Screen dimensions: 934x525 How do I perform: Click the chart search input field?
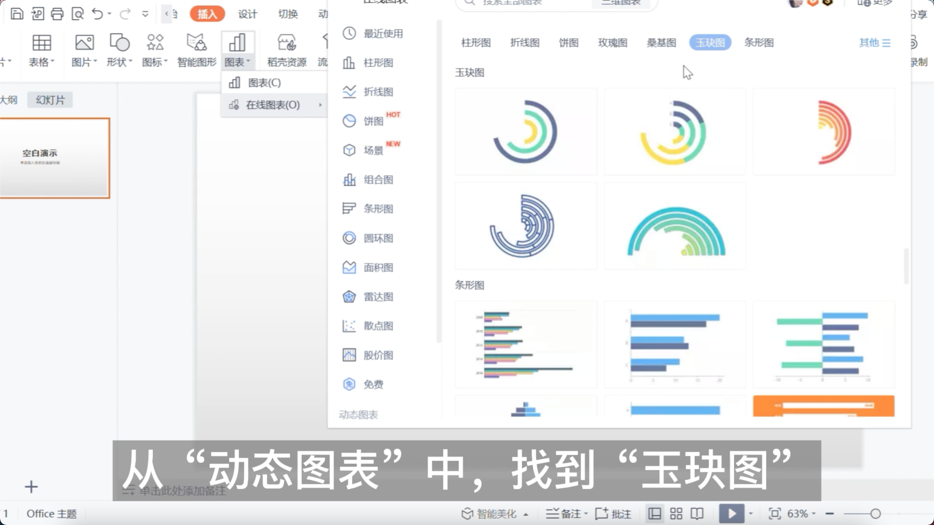(x=524, y=3)
